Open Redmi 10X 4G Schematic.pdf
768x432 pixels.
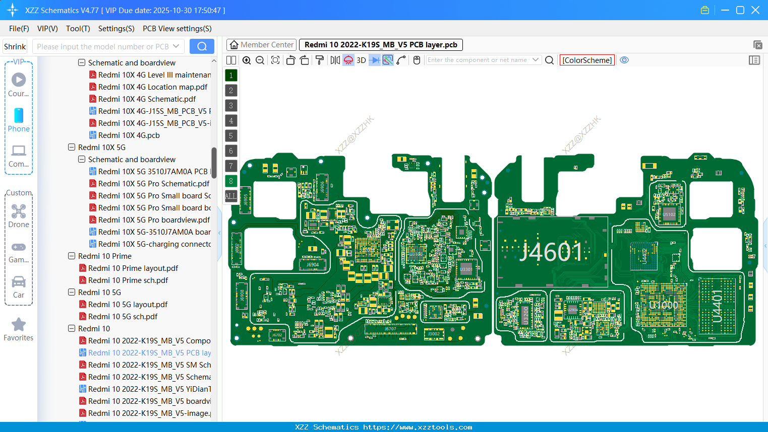(147, 99)
